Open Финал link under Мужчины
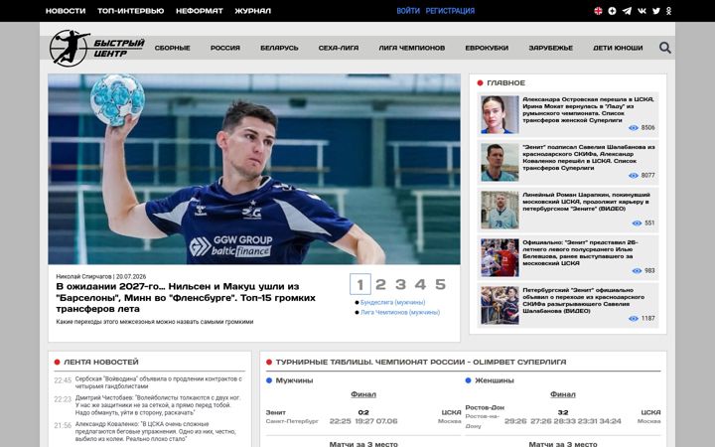715x447 pixels. (363, 394)
